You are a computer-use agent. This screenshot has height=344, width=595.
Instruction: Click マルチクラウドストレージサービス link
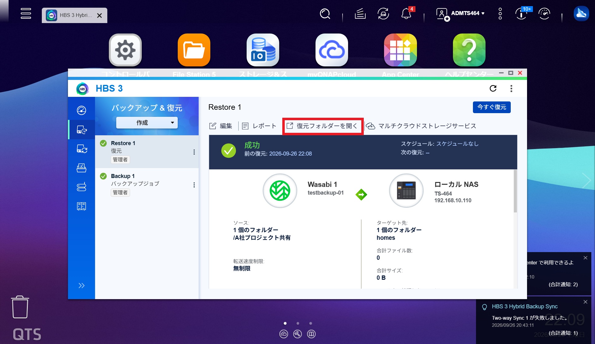click(x=421, y=126)
